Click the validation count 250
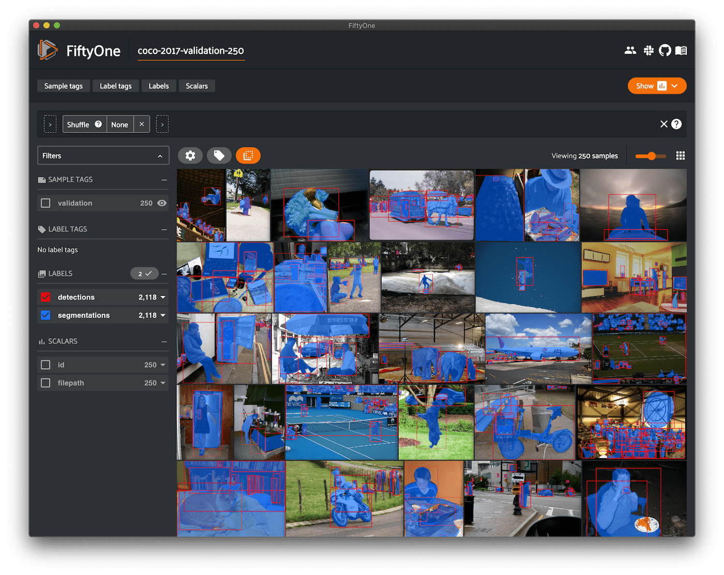Image resolution: width=724 pixels, height=575 pixels. point(146,203)
